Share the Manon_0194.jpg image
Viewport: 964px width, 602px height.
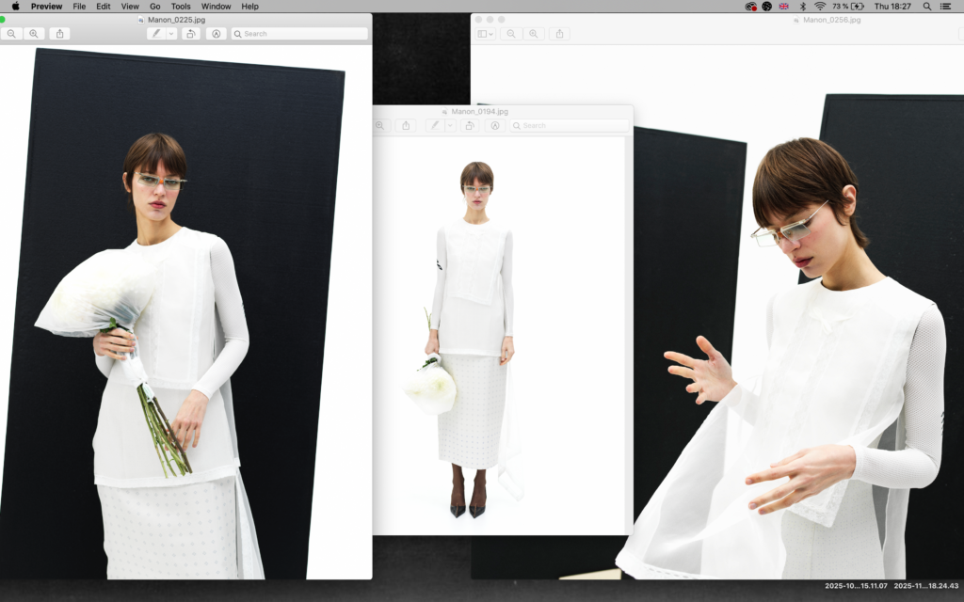click(407, 125)
